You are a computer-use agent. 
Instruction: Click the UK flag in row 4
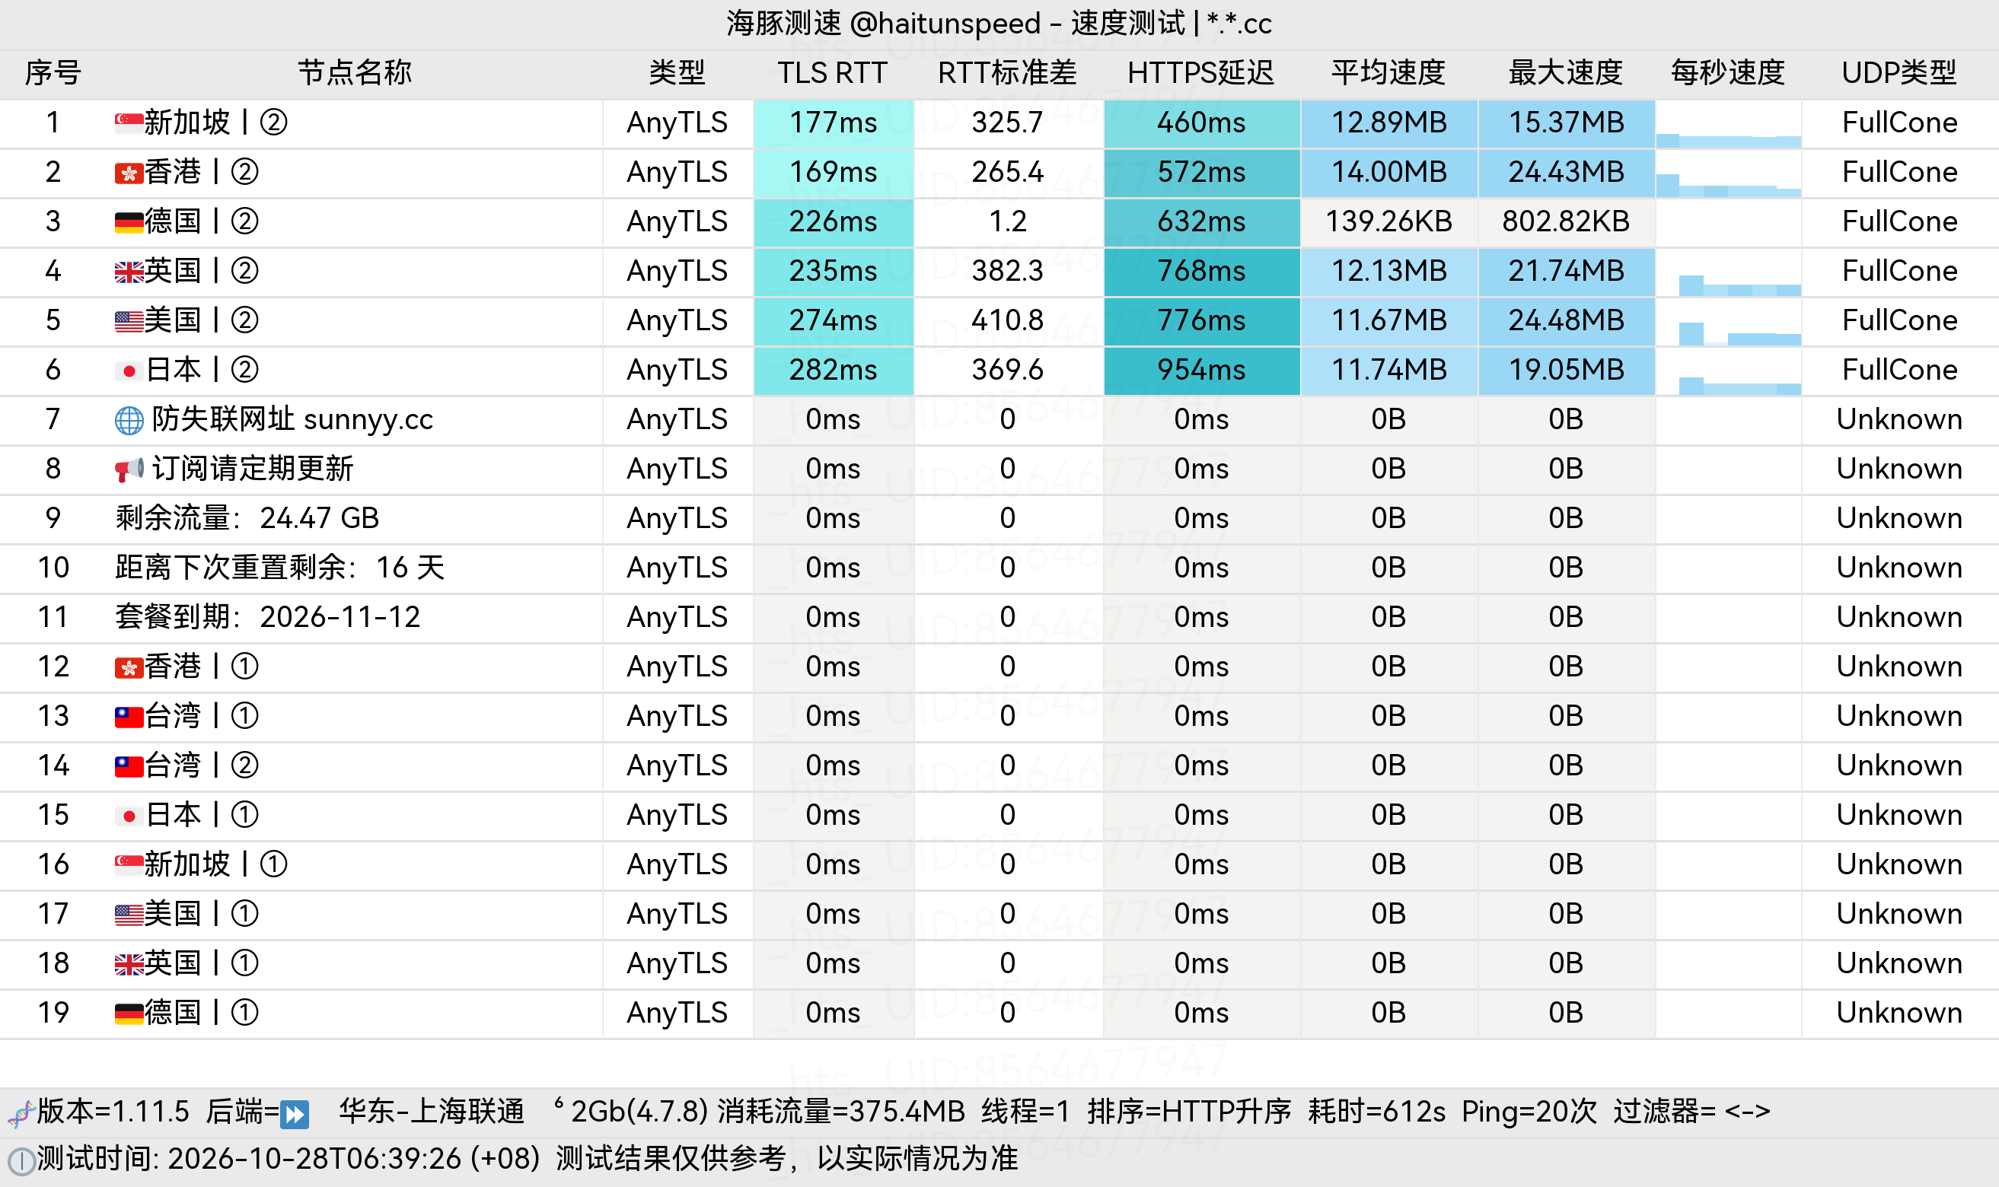pos(129,271)
